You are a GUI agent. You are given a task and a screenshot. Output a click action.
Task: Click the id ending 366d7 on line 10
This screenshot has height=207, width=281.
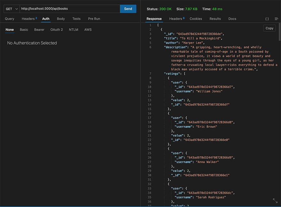coord(210,87)
